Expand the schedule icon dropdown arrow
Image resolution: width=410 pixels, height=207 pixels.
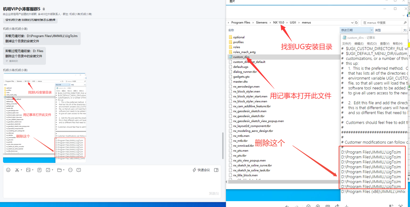(52, 170)
